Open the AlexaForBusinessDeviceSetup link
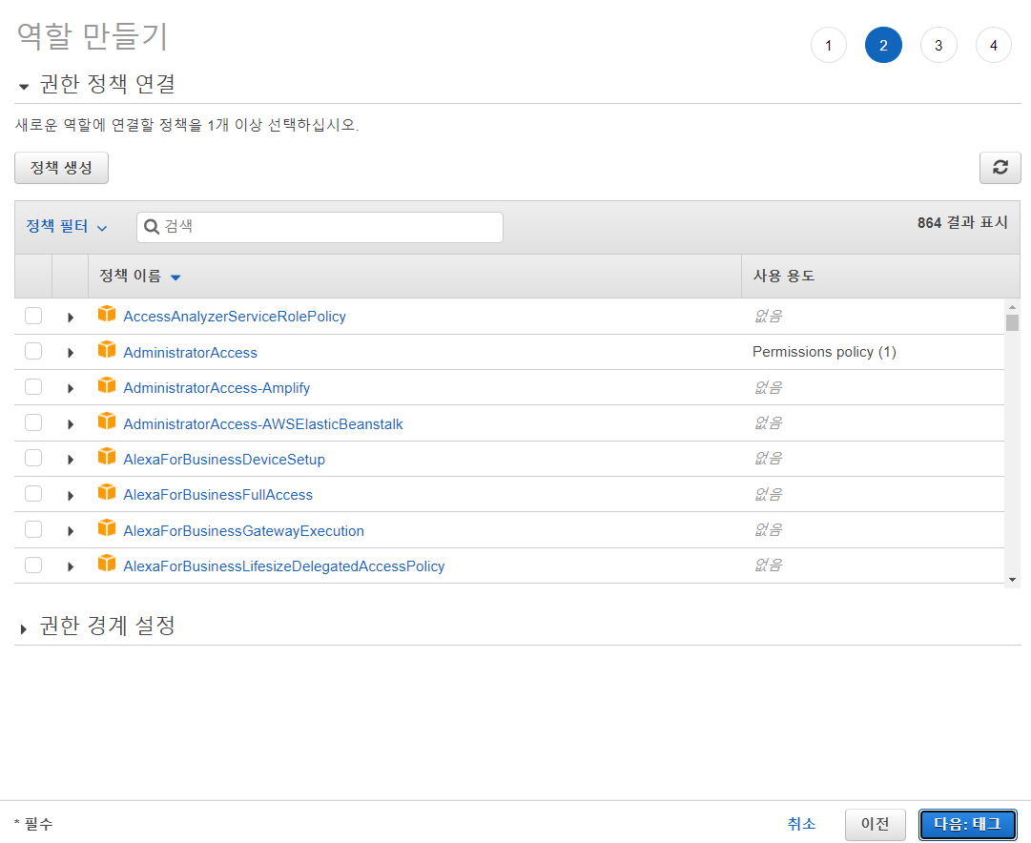 224,460
